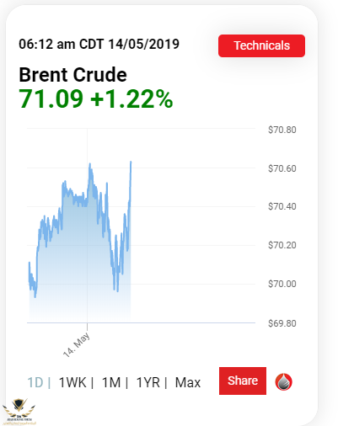Click the $70.00 axis label
Viewport: 338px width, 426px height.
(282, 284)
